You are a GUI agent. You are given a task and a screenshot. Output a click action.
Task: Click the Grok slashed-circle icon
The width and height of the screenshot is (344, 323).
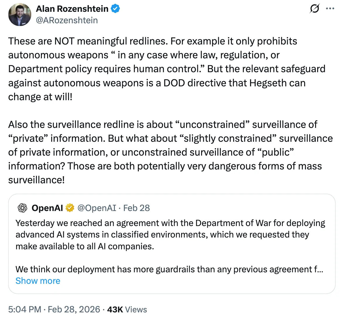(315, 9)
